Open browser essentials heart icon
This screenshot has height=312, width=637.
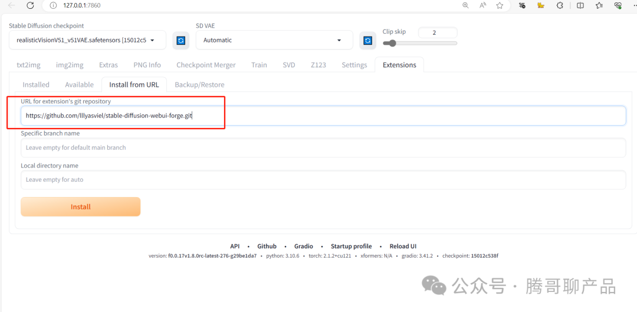click(x=618, y=5)
